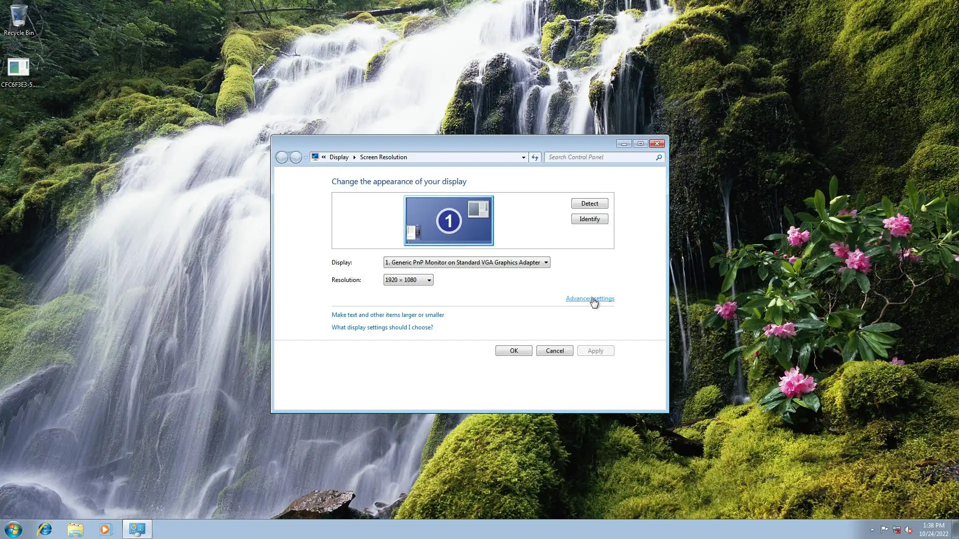Click the Windows Start orb
This screenshot has height=539, width=959.
pyautogui.click(x=13, y=529)
